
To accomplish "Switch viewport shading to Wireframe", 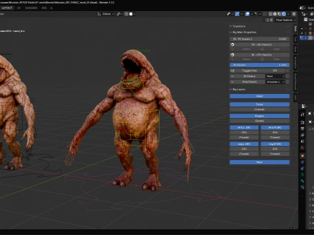I will point(270,14).
